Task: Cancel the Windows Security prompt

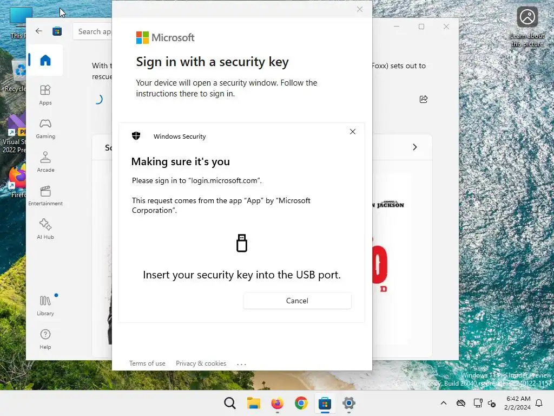Action: 297,301
